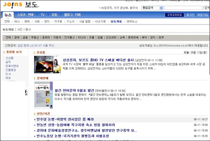
Task: Go to the 정치 news submenu
Action: pyautogui.click(x=47, y=21)
